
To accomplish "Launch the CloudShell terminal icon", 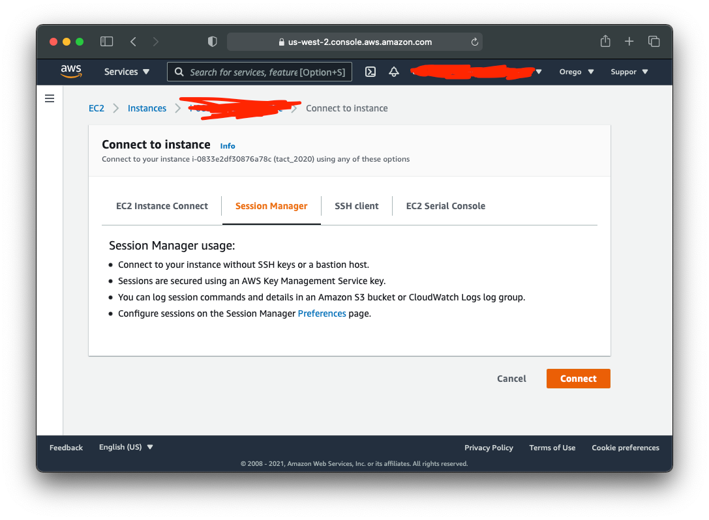I will (x=370, y=72).
